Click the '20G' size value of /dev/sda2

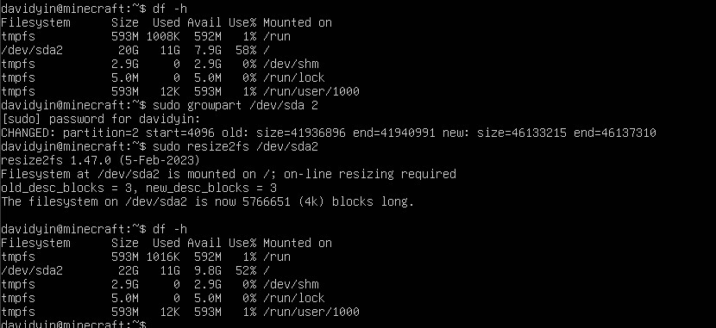129,50
